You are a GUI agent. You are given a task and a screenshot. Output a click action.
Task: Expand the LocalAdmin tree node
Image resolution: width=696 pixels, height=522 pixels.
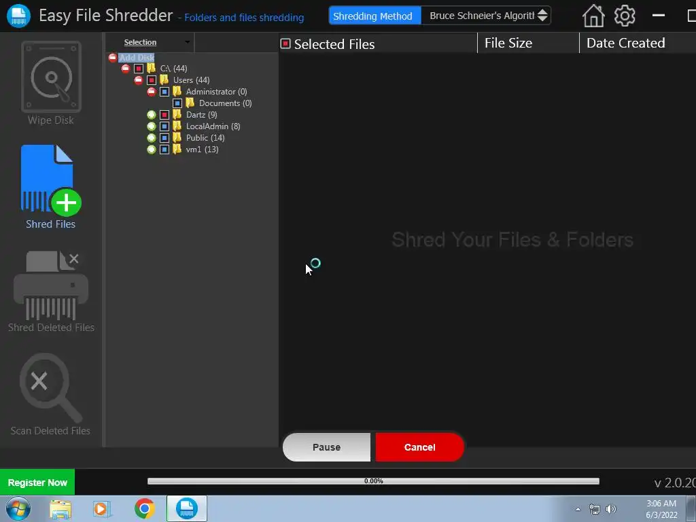tap(152, 126)
